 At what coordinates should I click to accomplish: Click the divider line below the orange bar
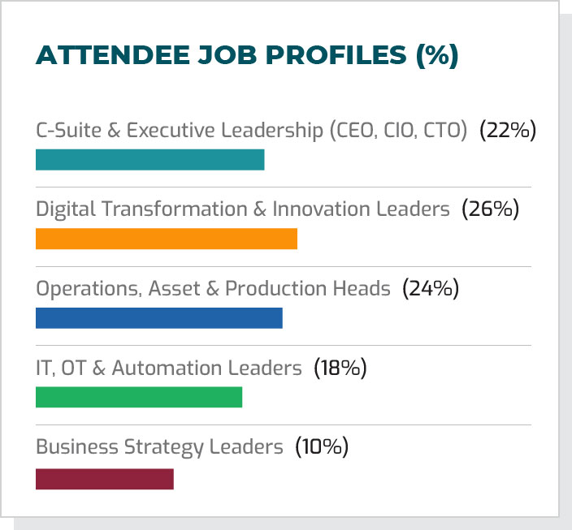click(x=283, y=266)
